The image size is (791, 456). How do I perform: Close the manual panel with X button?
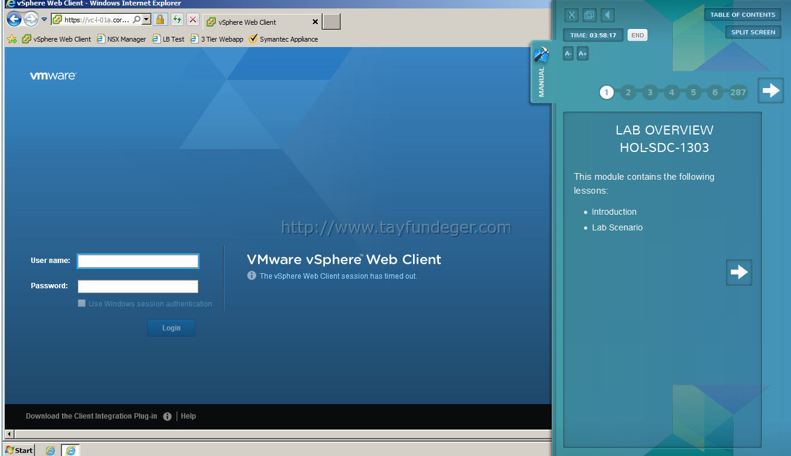(x=572, y=14)
